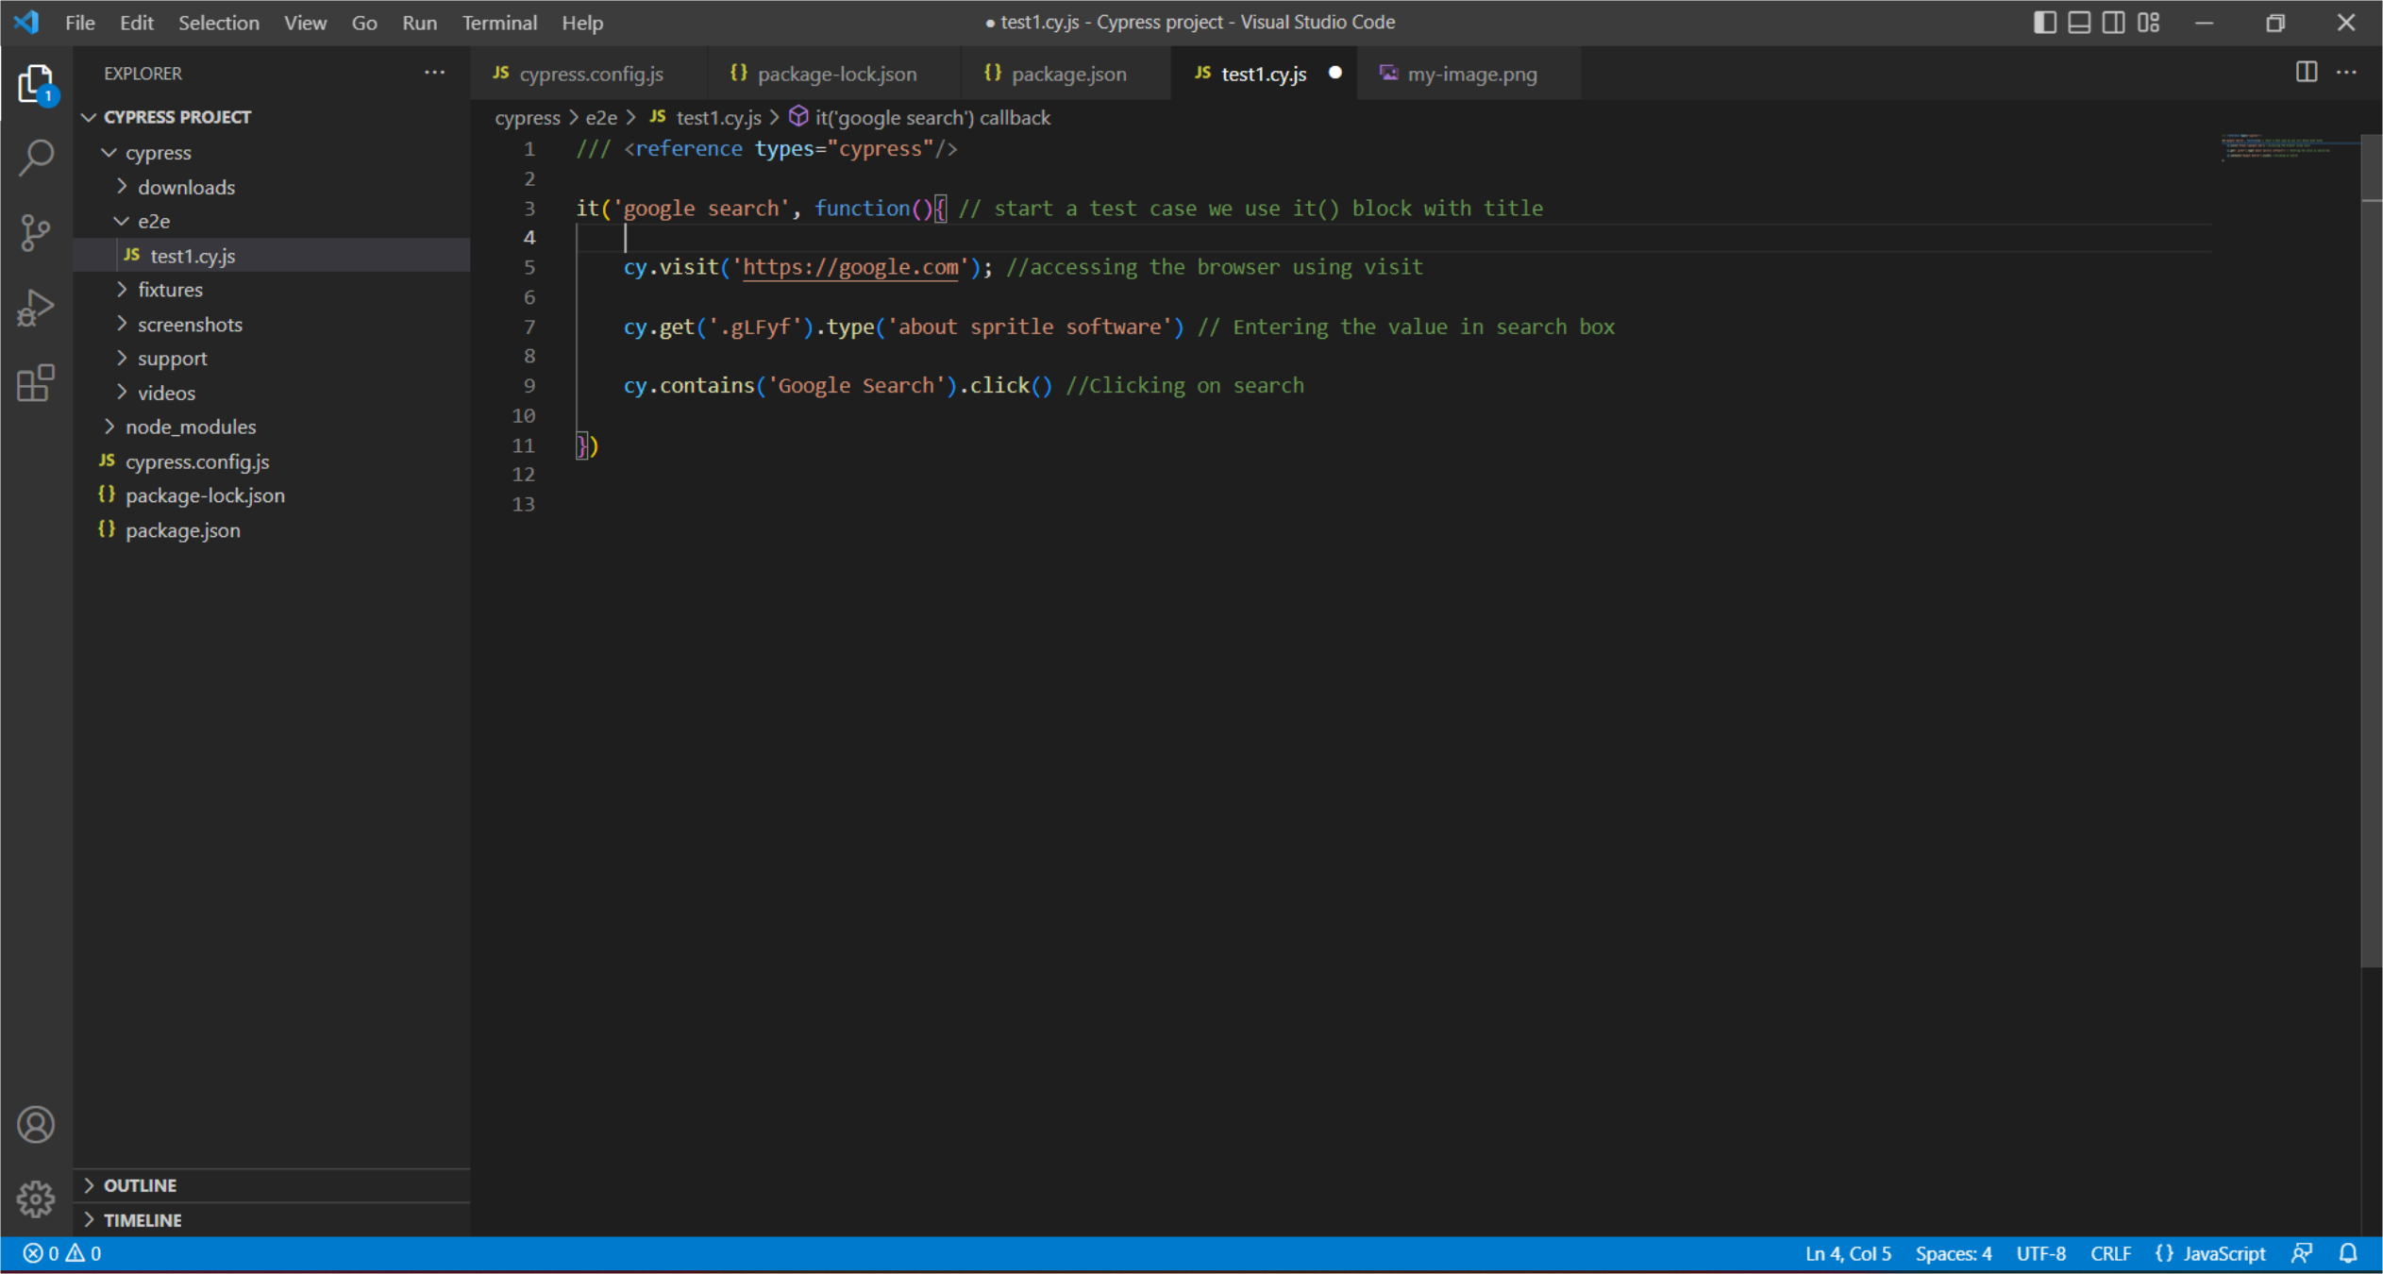Open package.json from file tree
The image size is (2383, 1274).
click(272, 529)
